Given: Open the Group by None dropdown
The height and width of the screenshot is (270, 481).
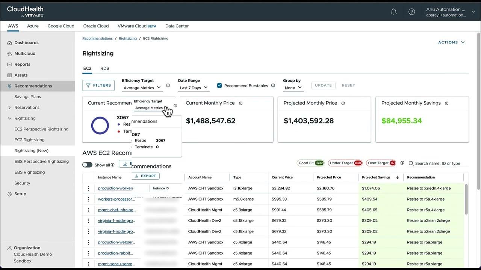Looking at the screenshot, I should point(293,88).
